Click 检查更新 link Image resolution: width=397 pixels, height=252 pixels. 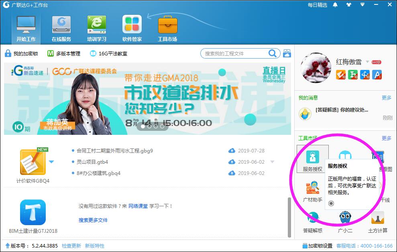(71, 246)
